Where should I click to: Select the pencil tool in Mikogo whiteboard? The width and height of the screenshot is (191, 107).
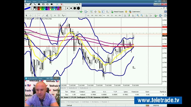[30, 4]
